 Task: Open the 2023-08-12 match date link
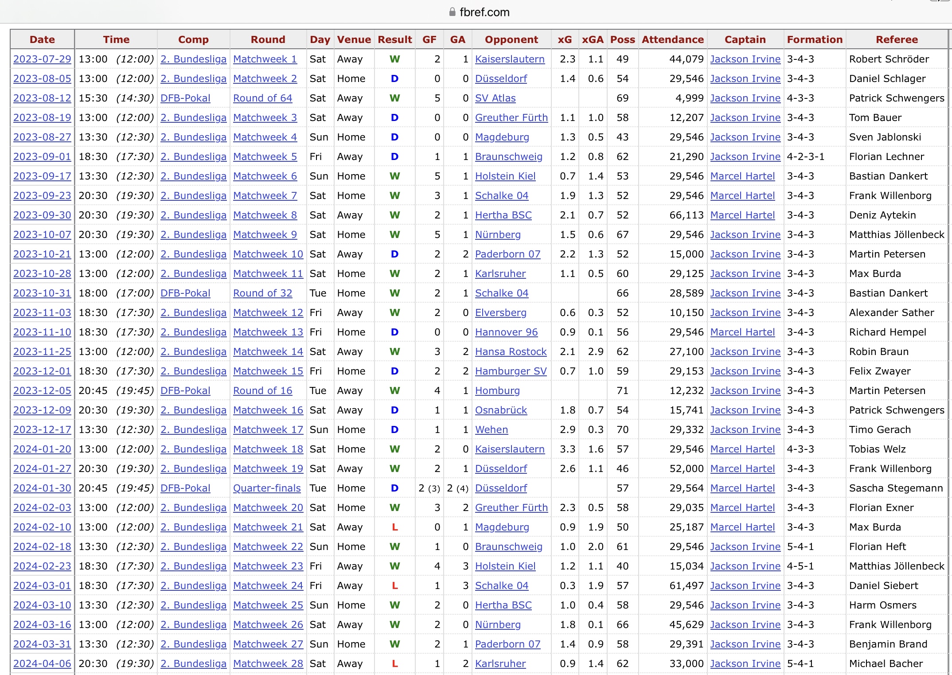pos(42,98)
